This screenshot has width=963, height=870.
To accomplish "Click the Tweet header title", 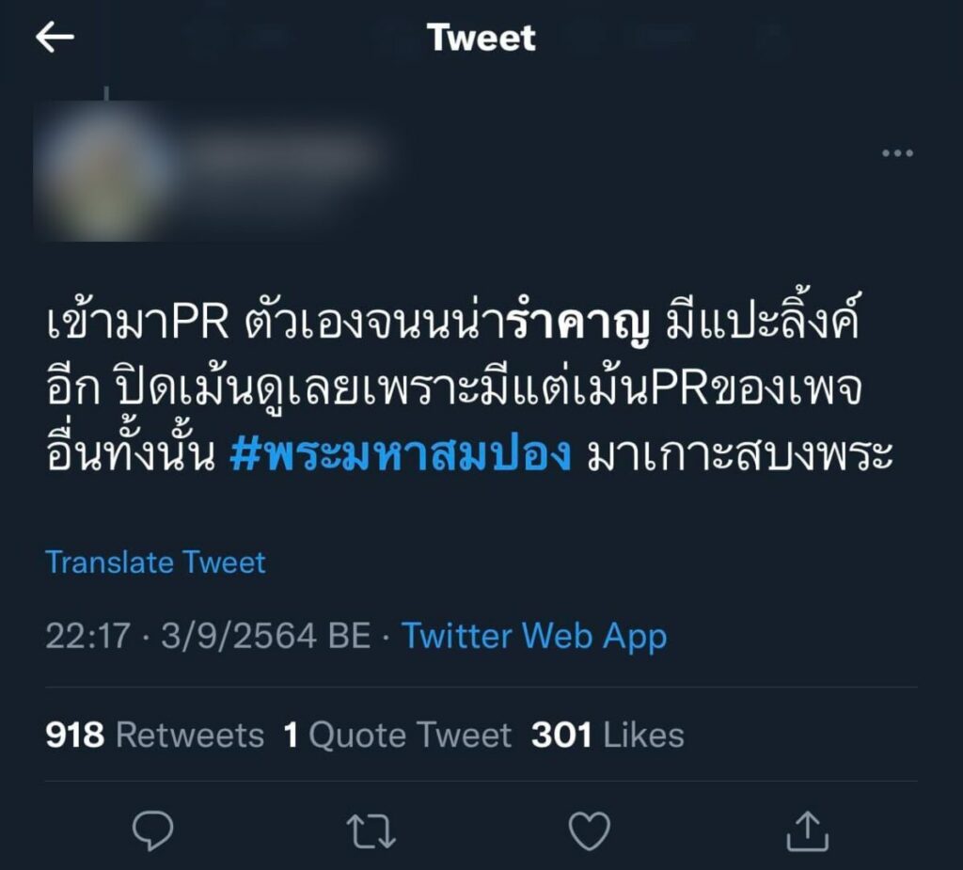I will tap(481, 38).
